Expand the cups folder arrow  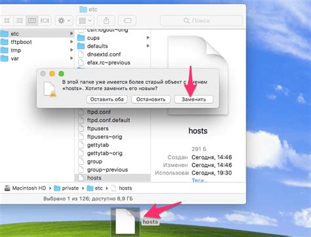tap(148, 37)
